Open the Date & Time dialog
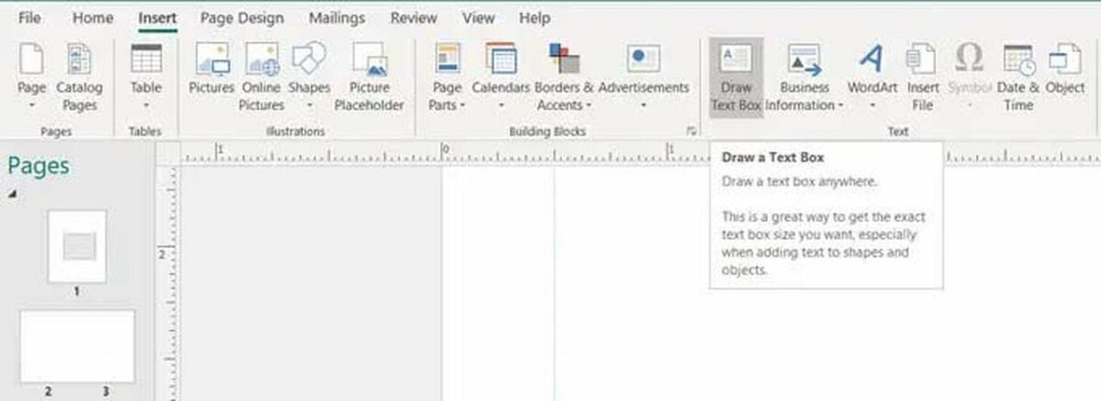Screen dimensions: 1101x401 pyautogui.click(x=1018, y=76)
